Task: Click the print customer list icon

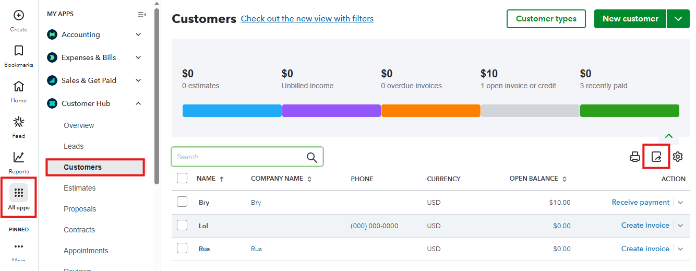Action: click(x=635, y=157)
